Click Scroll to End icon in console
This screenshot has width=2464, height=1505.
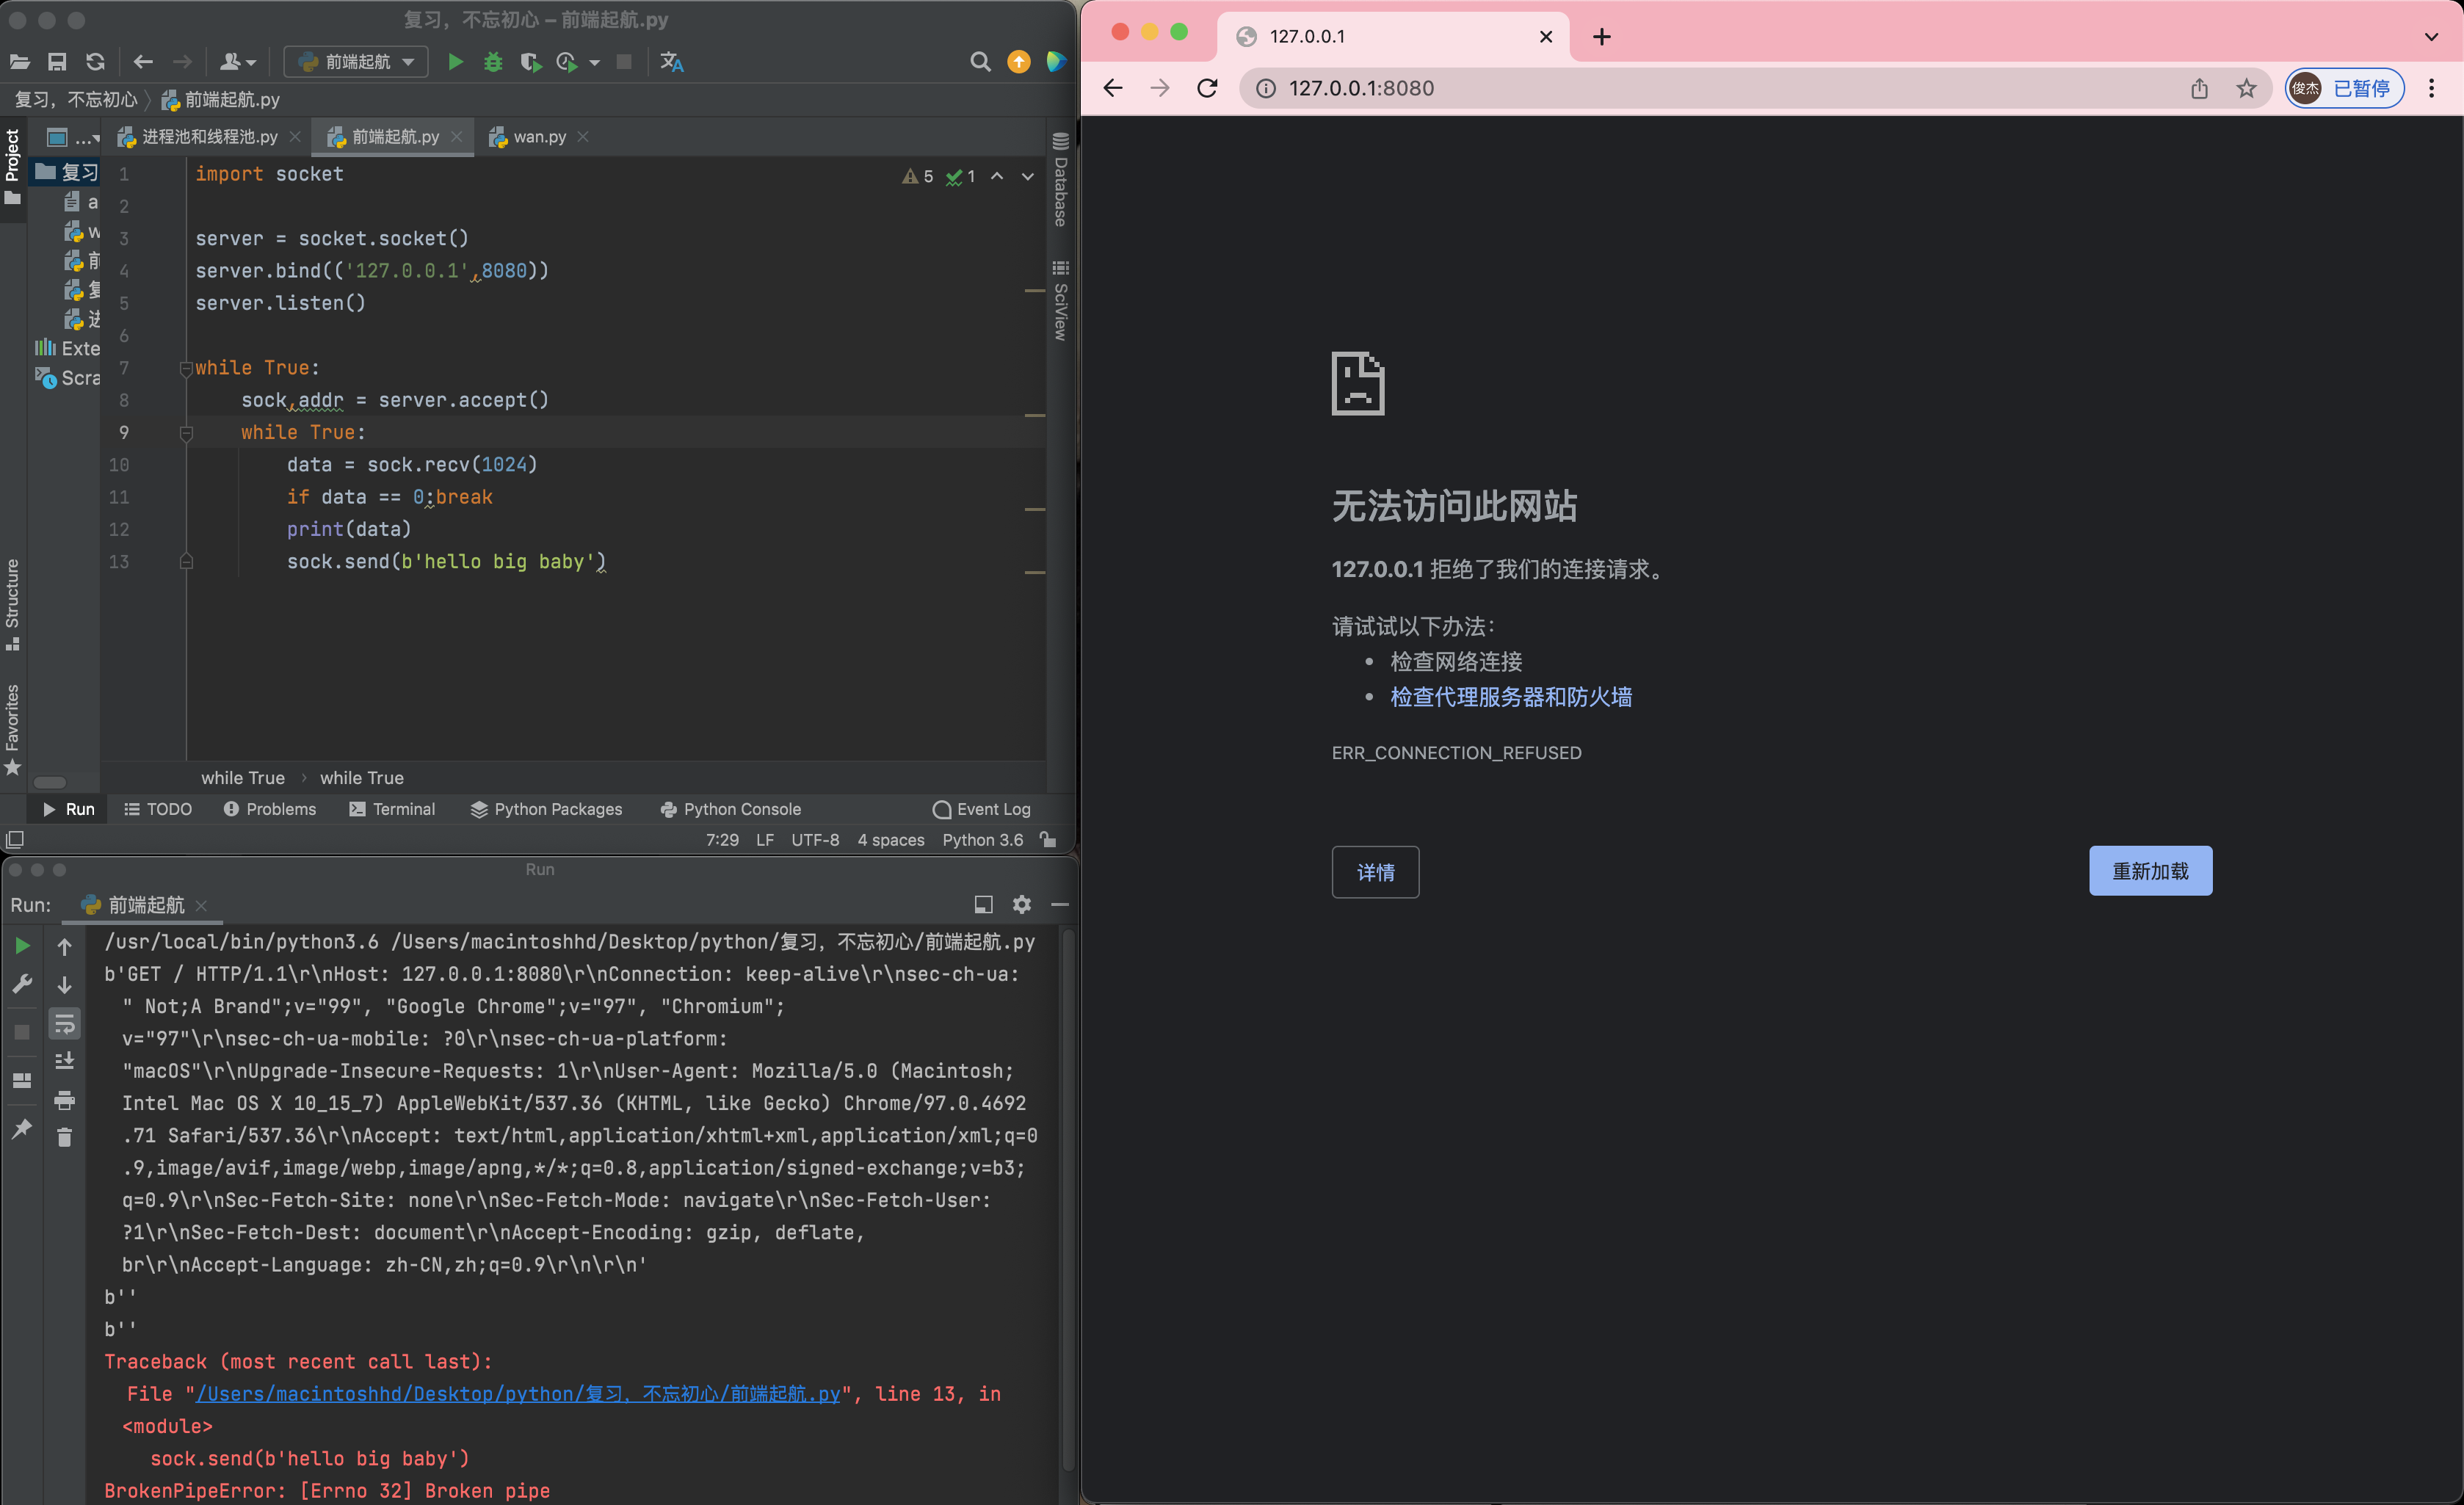click(x=65, y=1061)
